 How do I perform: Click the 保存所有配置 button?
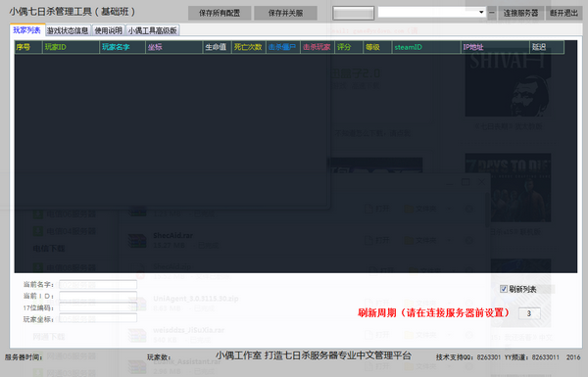[220, 13]
